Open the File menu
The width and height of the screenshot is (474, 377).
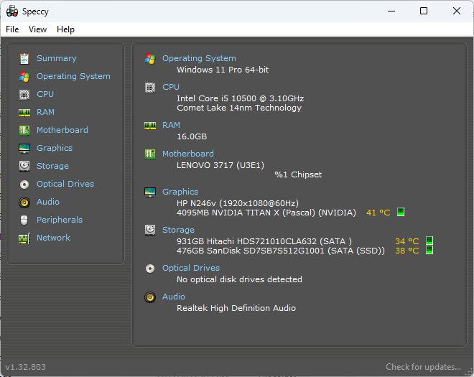pyautogui.click(x=12, y=29)
